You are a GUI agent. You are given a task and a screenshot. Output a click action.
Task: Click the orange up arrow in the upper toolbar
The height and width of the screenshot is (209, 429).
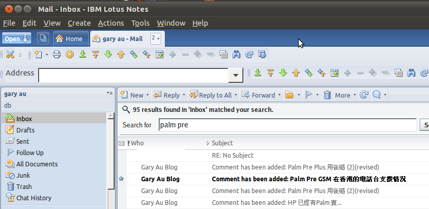click(121, 54)
